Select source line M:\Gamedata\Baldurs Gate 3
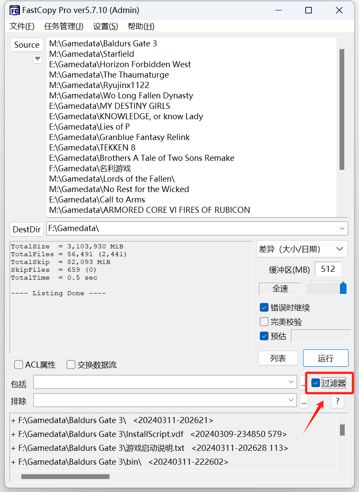359x492 pixels. (103, 44)
